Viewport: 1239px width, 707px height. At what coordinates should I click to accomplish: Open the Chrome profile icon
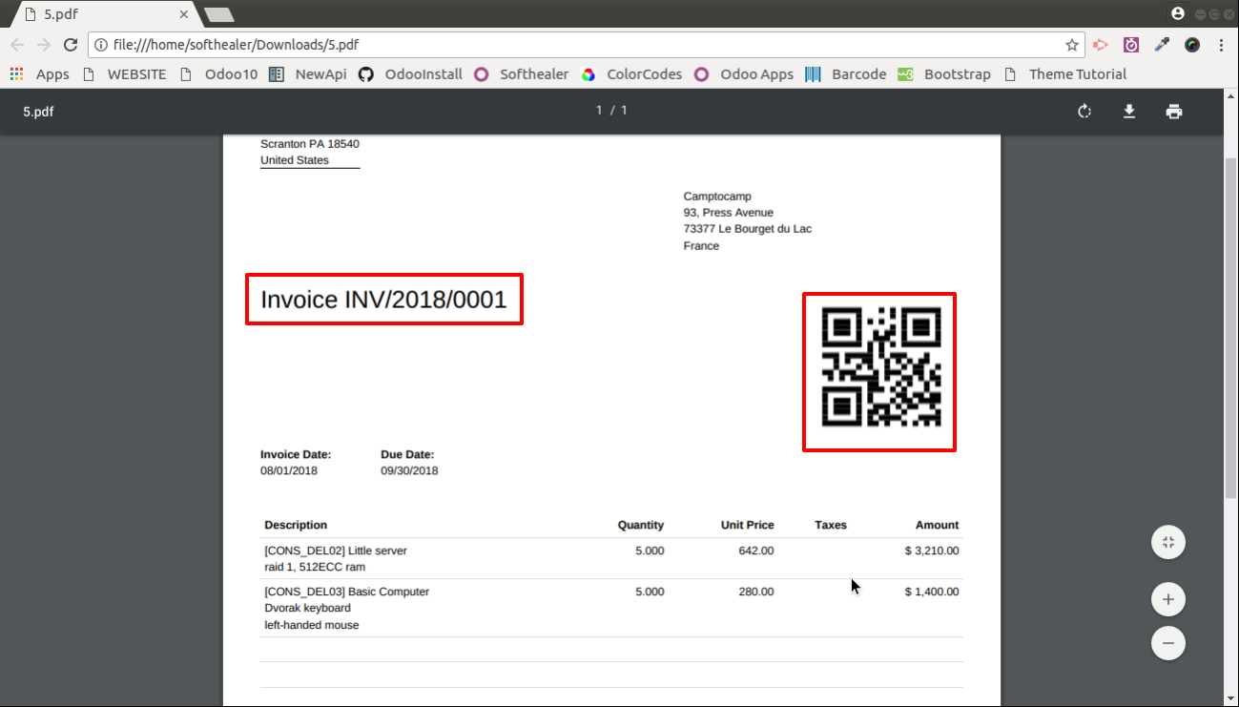pyautogui.click(x=1178, y=13)
